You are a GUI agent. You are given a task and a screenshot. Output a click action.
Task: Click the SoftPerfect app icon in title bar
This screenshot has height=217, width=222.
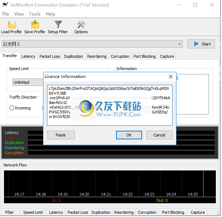click(5, 5)
